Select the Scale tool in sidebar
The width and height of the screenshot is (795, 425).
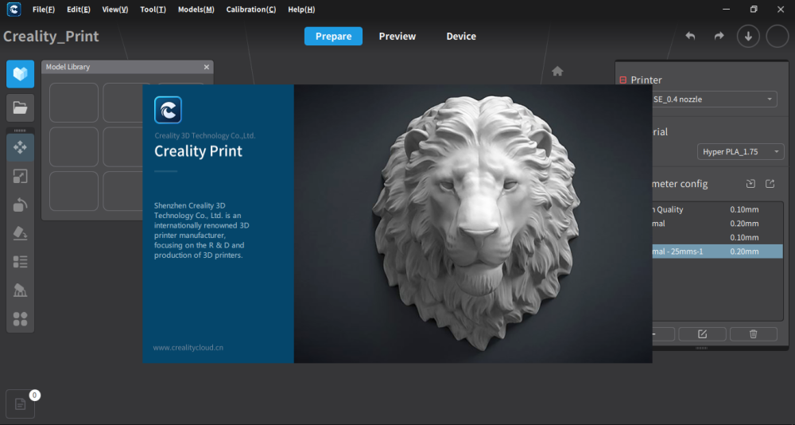[21, 176]
